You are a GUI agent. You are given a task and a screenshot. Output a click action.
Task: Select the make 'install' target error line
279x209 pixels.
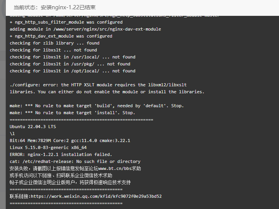72,113
